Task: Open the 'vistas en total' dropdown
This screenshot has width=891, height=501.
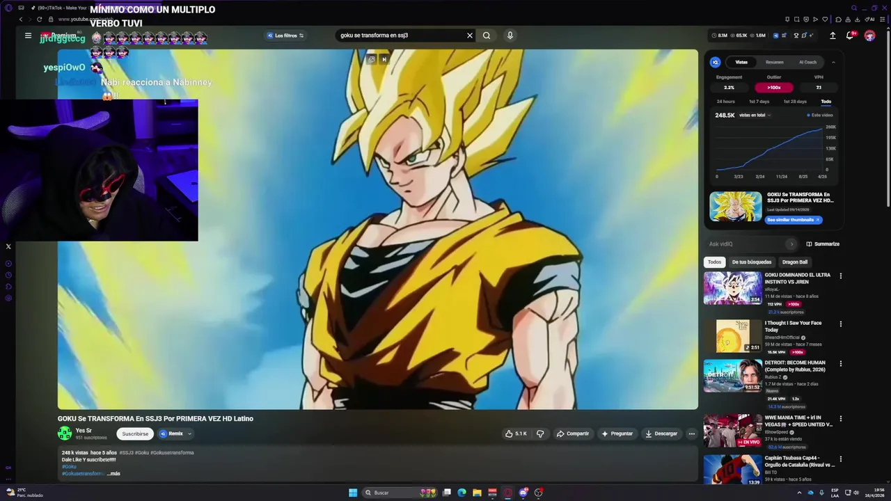Action: pyautogui.click(x=755, y=115)
